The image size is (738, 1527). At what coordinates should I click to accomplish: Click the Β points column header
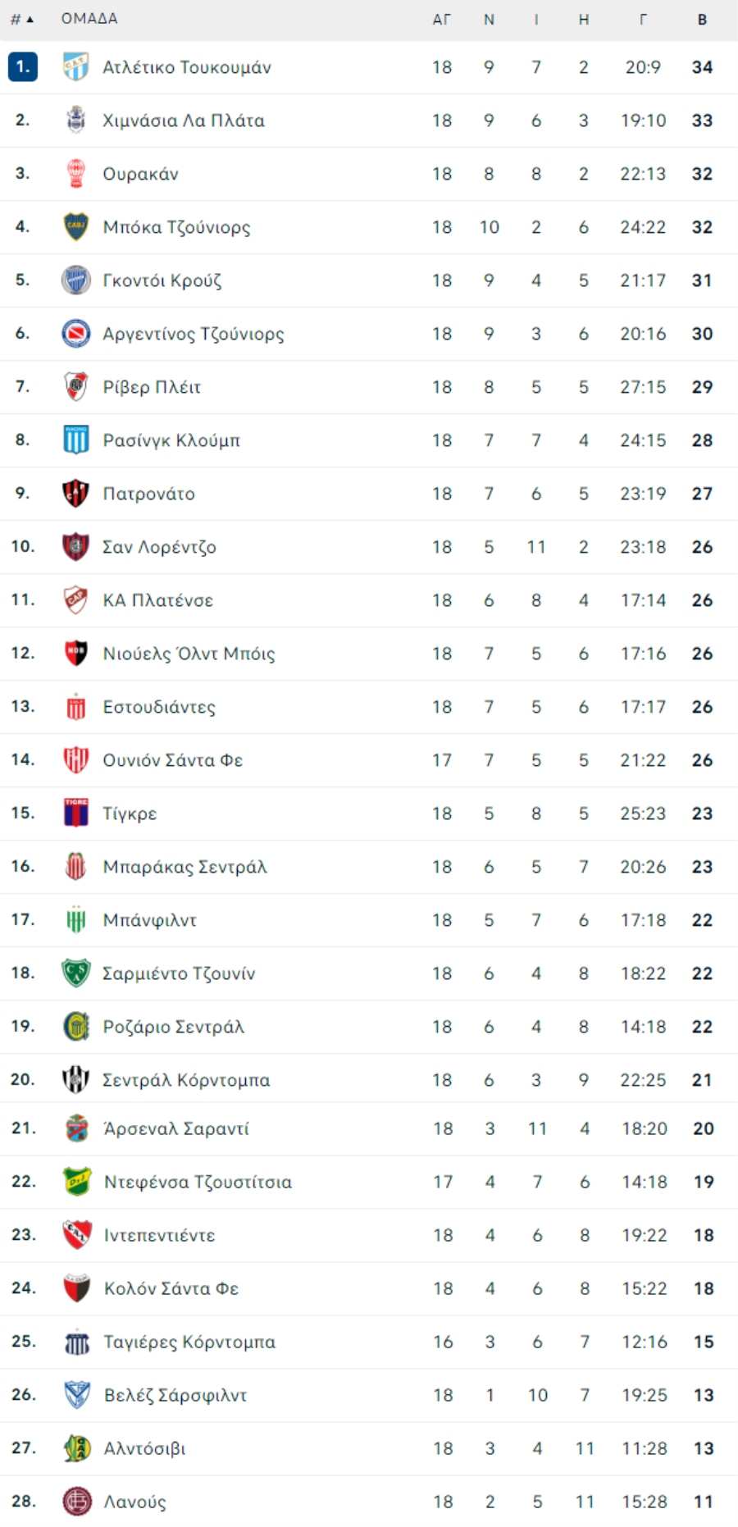[703, 20]
